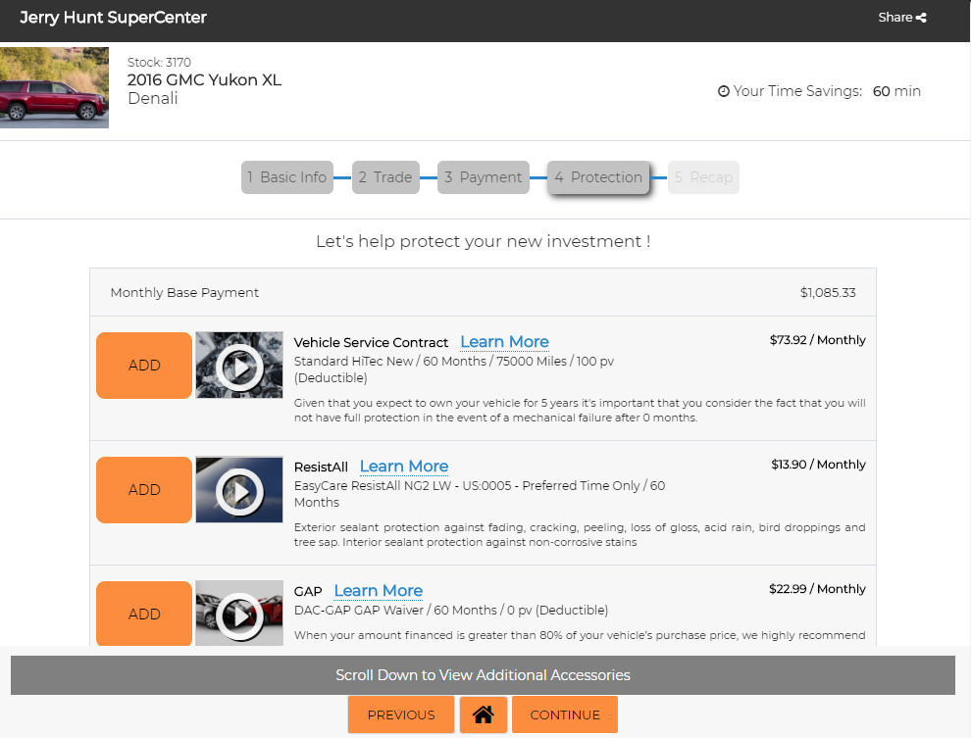The image size is (971, 738).
Task: Click the $73.92 / Monthly price
Action: pos(817,340)
